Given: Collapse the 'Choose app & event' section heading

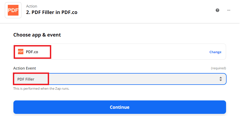Looking at the screenshot, I should pyautogui.click(x=37, y=35).
